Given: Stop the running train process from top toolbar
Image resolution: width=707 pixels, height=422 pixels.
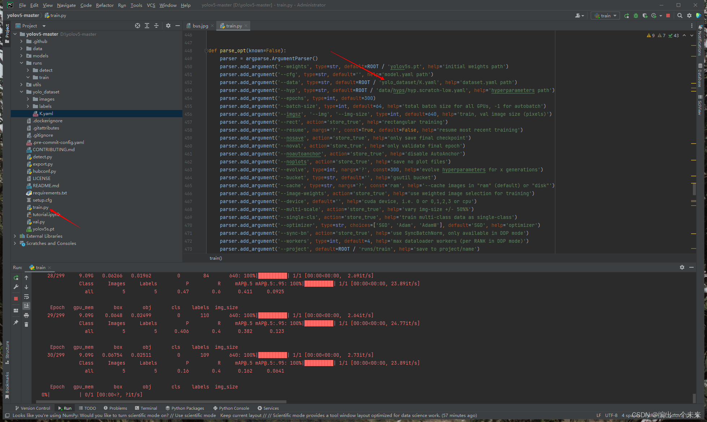Looking at the screenshot, I should coord(668,16).
